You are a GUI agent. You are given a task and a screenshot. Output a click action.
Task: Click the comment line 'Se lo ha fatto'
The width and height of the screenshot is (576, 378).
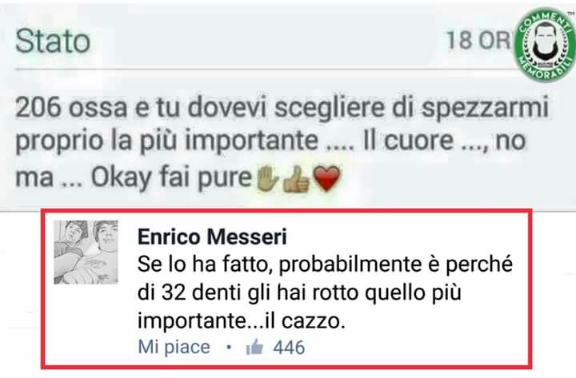click(x=325, y=265)
